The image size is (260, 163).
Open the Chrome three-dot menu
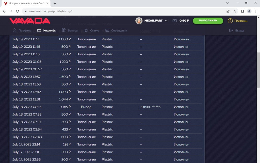pyautogui.click(x=256, y=11)
